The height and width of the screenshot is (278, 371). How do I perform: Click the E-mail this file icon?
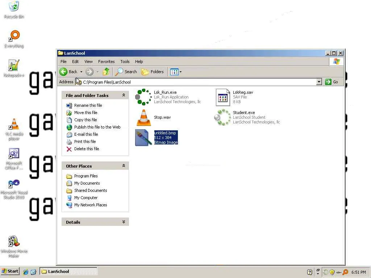tap(69, 135)
